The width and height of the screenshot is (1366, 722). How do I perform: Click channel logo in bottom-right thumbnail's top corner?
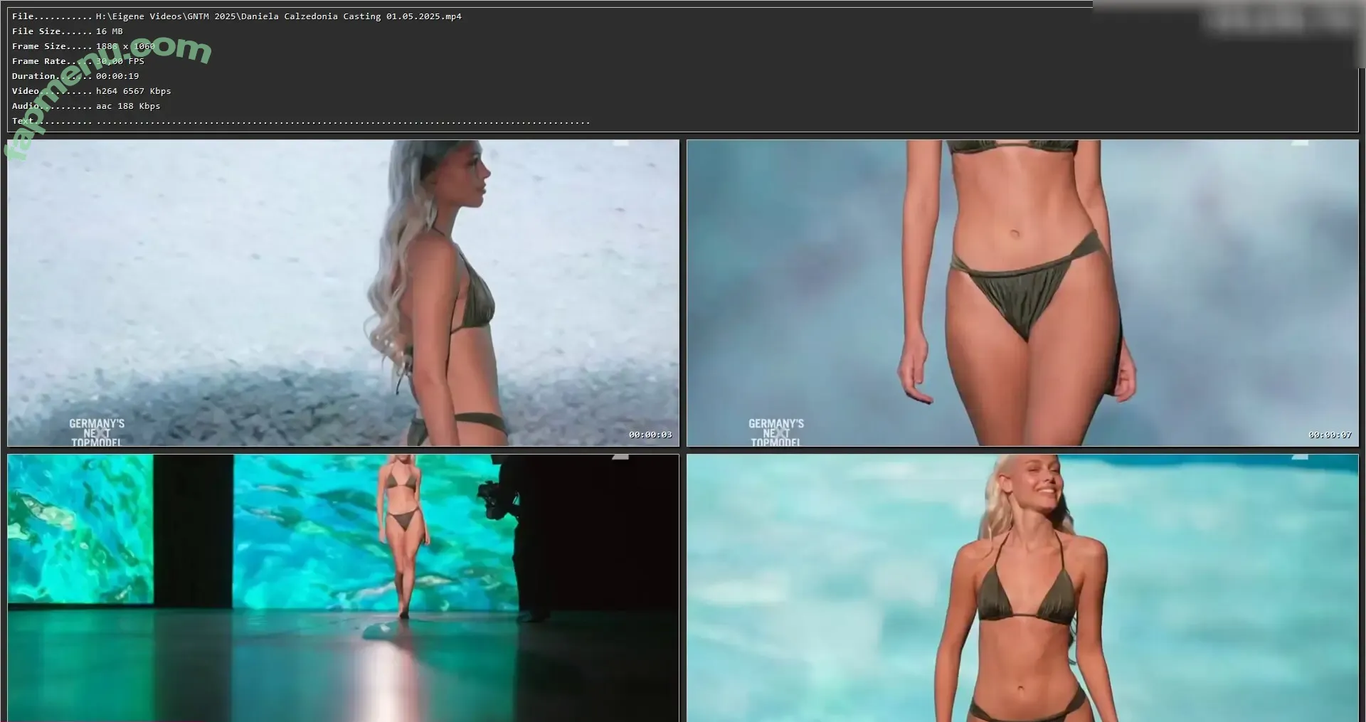click(x=1301, y=457)
